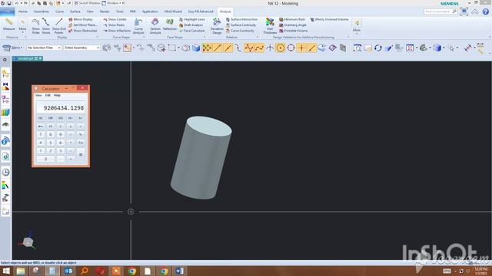
Task: Expand the More gallery at ribbon right
Action: [357, 26]
